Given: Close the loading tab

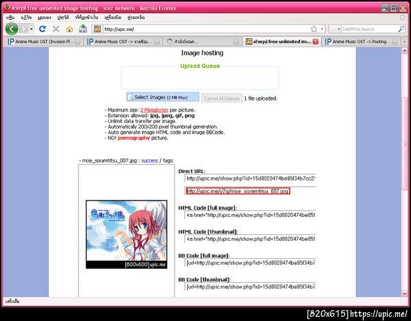Looking at the screenshot, I should (236, 42).
